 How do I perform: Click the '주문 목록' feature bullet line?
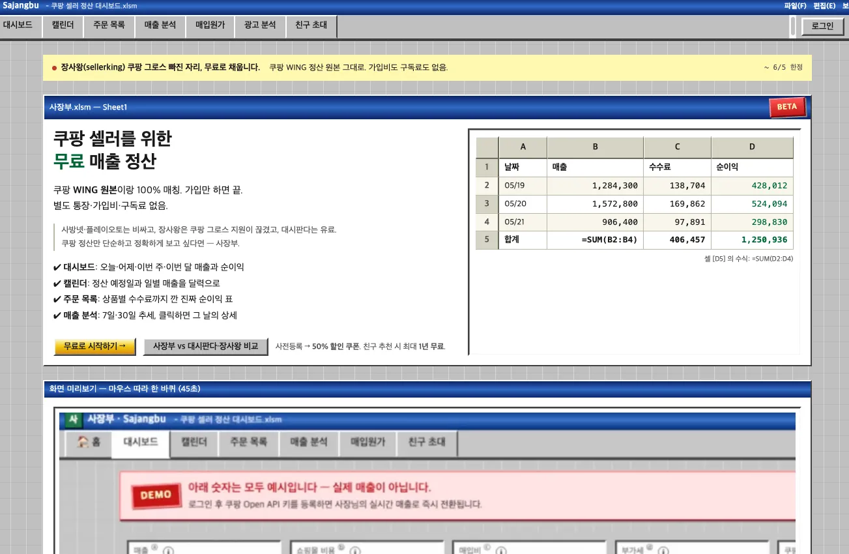(x=143, y=299)
